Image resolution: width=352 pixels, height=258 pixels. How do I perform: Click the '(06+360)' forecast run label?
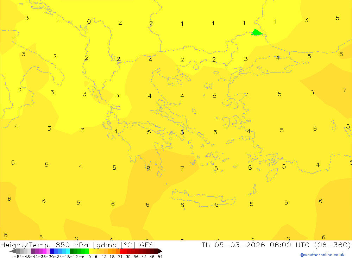click(x=332, y=245)
